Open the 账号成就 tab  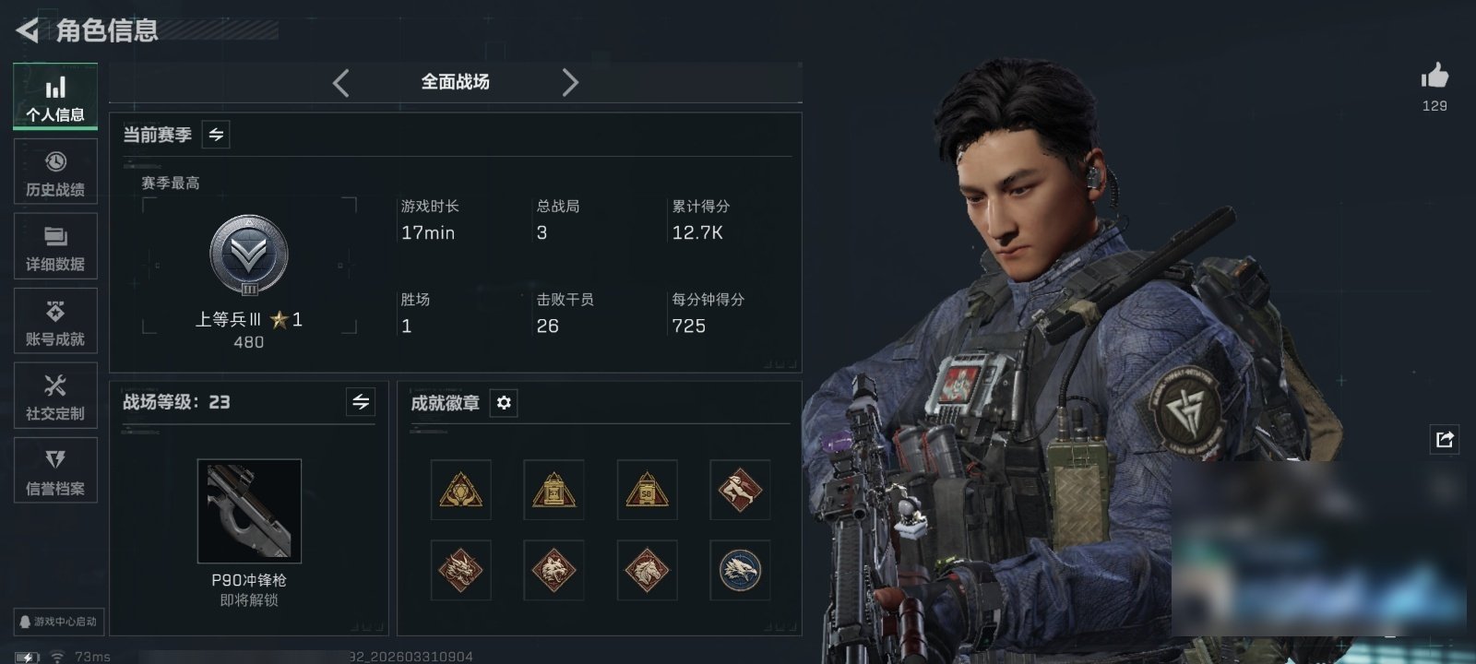click(x=55, y=321)
